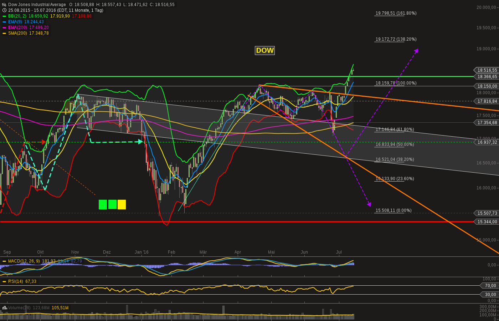Image resolution: width=499 pixels, height=321 pixels.
Task: Click the Apr label on the time axis
Action: pos(238,252)
